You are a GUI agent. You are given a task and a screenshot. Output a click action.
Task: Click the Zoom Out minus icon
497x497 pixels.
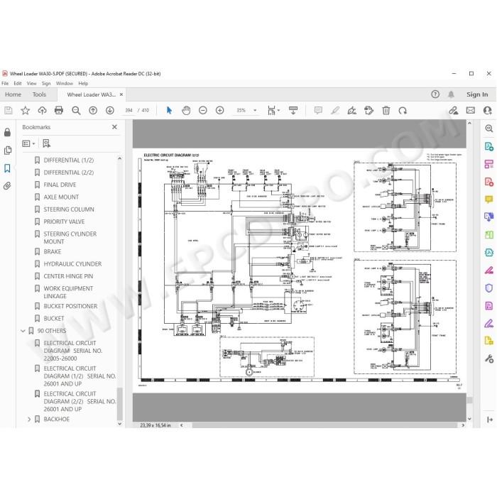[x=203, y=110]
